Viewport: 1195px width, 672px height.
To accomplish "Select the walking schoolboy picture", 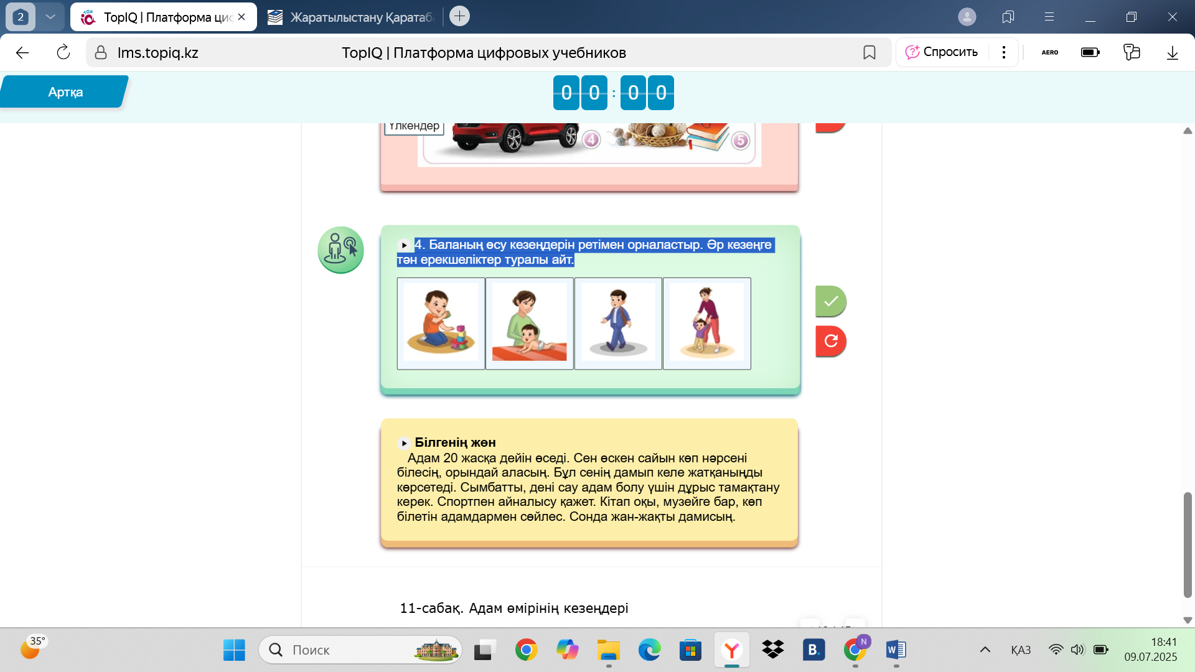I will [x=618, y=324].
